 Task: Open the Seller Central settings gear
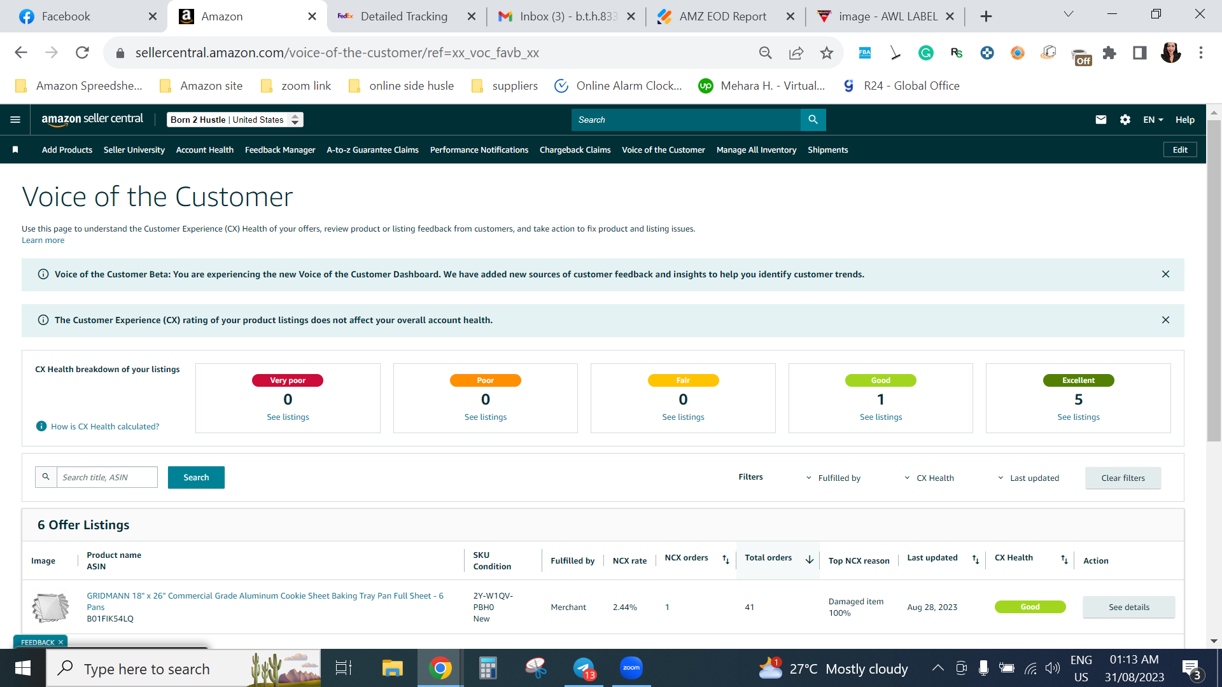coord(1125,120)
